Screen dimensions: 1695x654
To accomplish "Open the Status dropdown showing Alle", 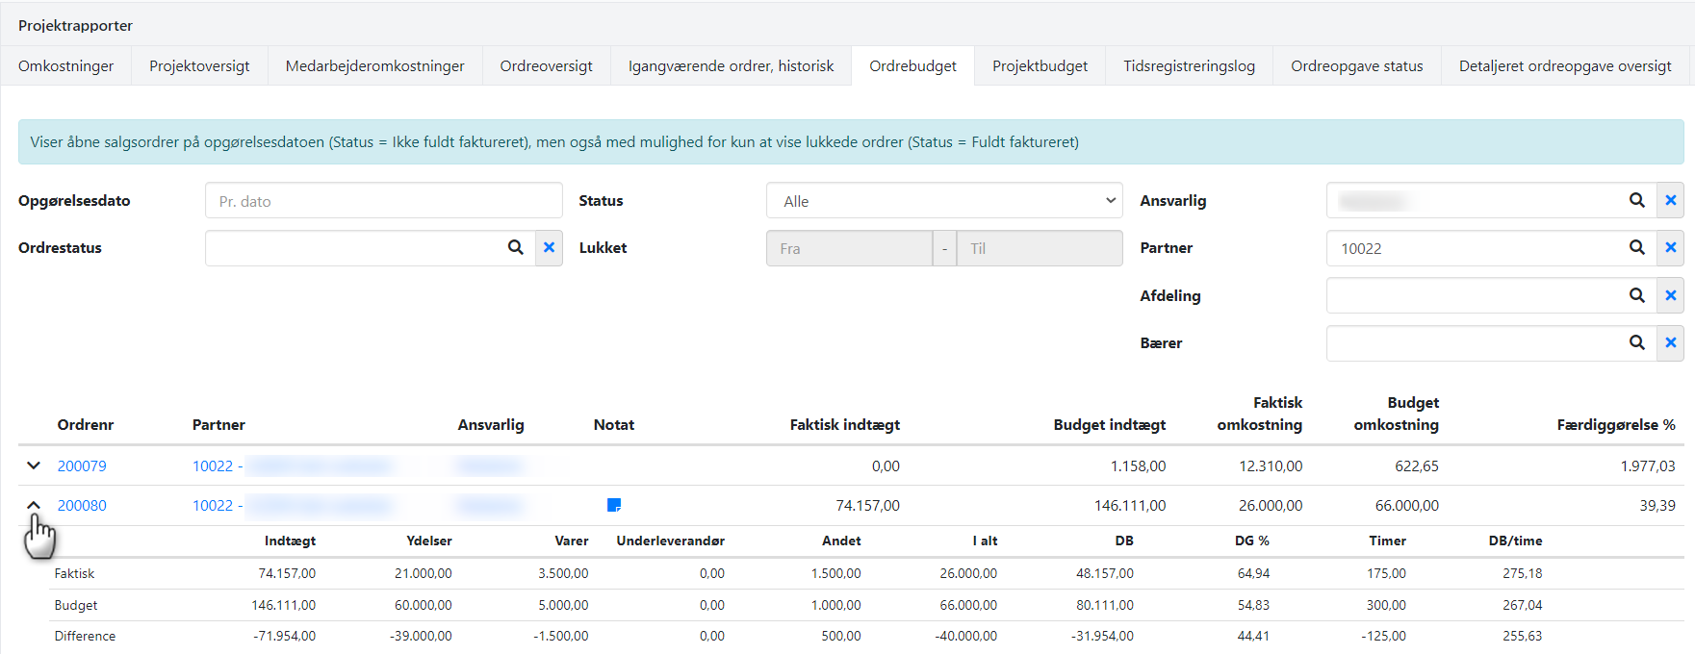I will 944,201.
